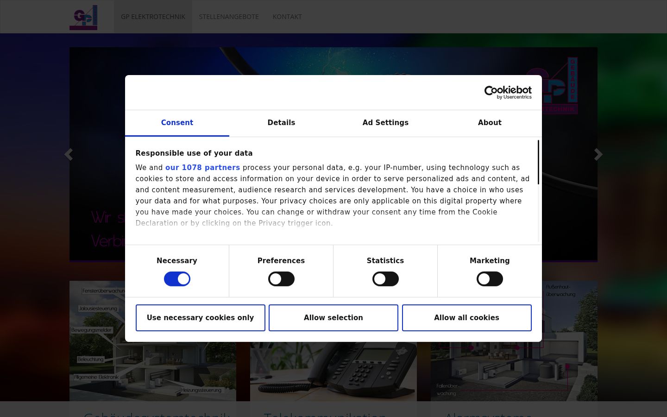Viewport: 667px width, 417px height.
Task: Go to previous carousel slide arrow
Action: pos(69,154)
